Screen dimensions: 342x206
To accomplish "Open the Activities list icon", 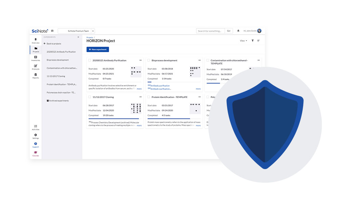I will click(36, 126).
